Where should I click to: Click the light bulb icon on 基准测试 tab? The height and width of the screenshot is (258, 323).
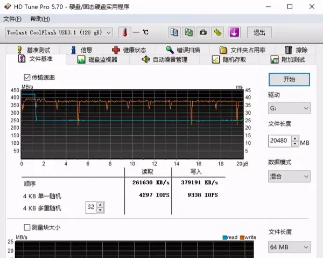19,50
